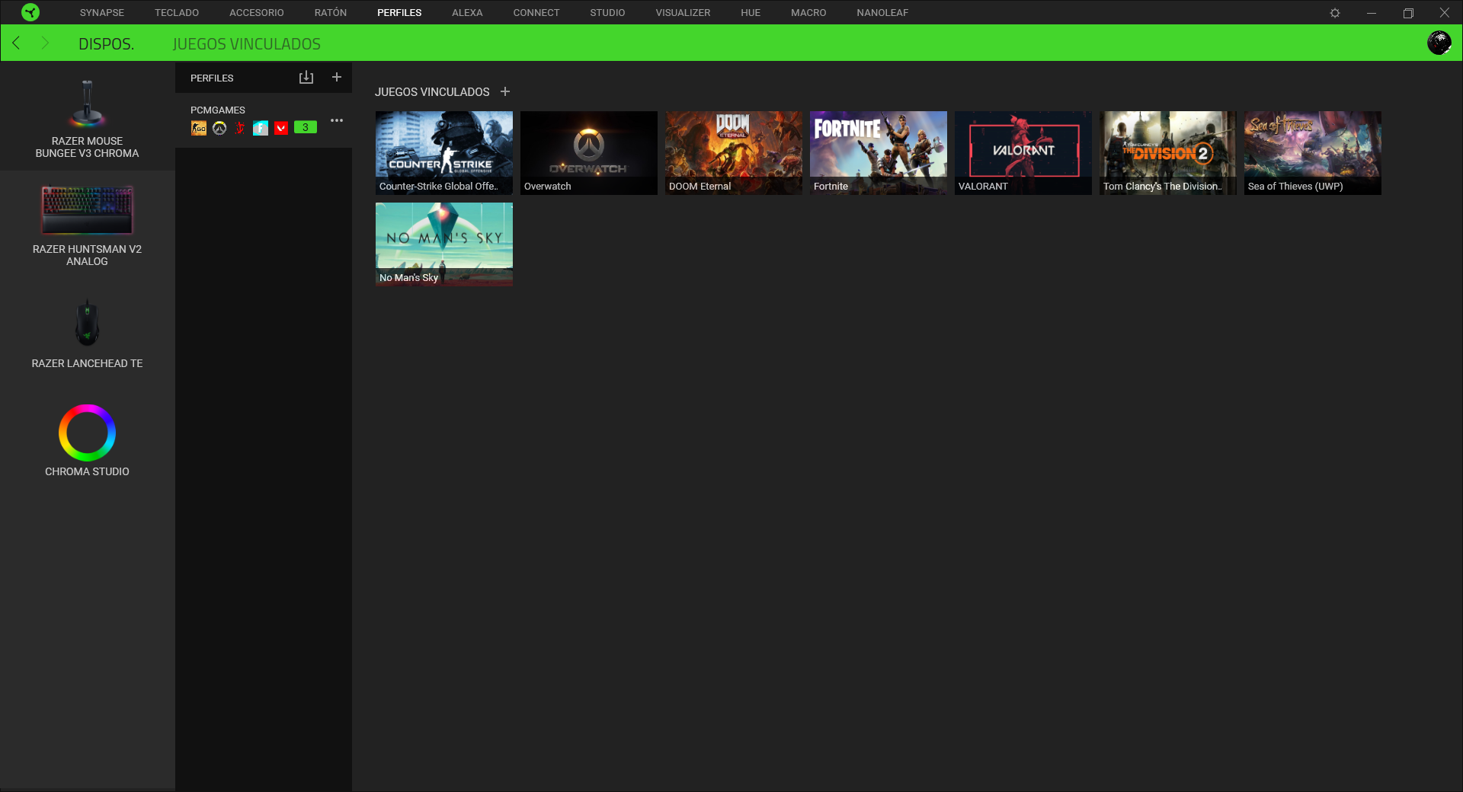Screen dimensions: 1463x792
Task: Open the HUE tab
Action: [x=751, y=13]
